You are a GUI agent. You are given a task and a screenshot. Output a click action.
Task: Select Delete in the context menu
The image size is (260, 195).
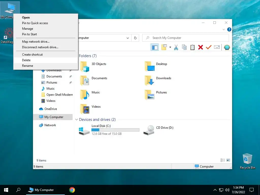click(46, 60)
